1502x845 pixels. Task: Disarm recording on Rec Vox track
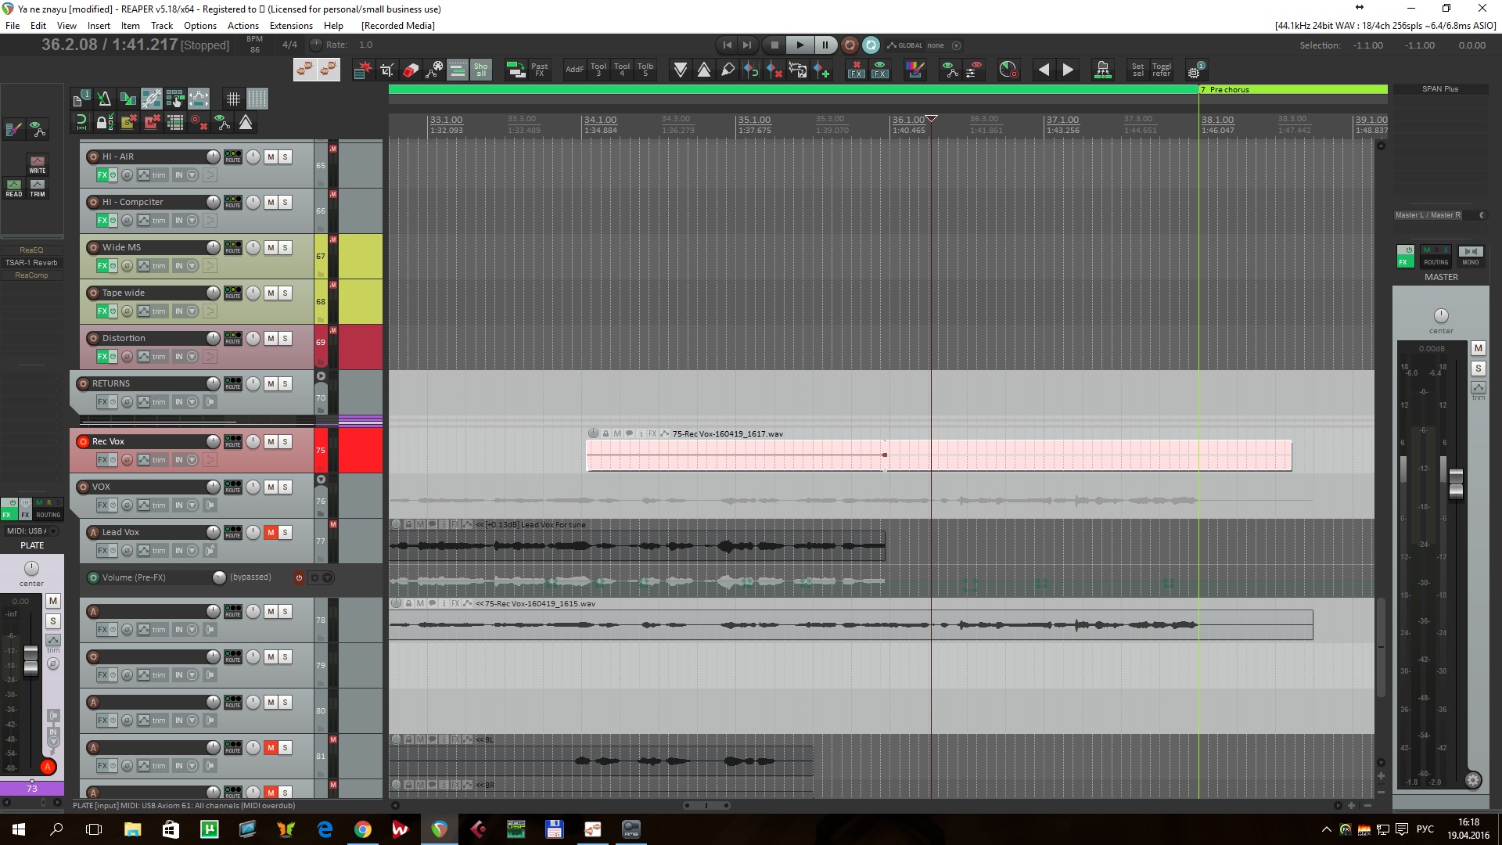click(x=83, y=442)
